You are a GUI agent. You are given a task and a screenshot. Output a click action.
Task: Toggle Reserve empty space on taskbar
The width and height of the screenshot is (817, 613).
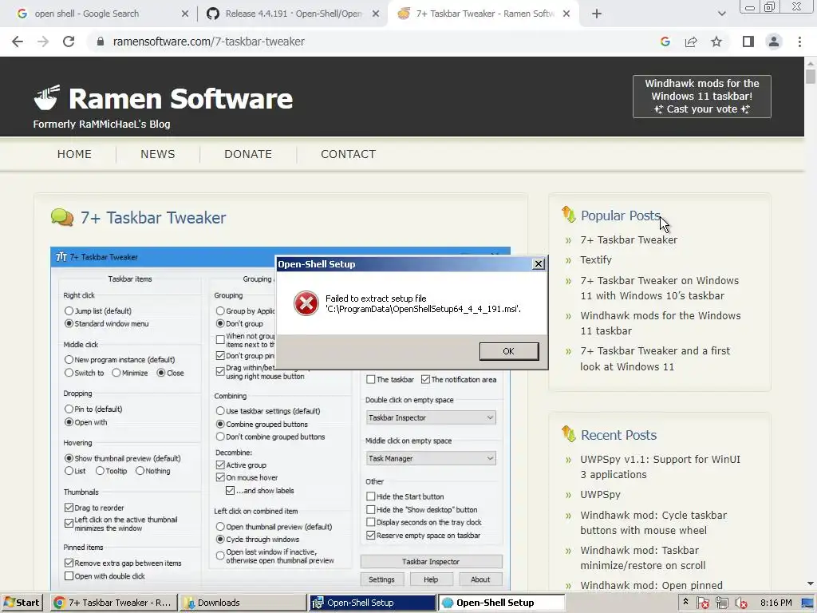coord(371,536)
